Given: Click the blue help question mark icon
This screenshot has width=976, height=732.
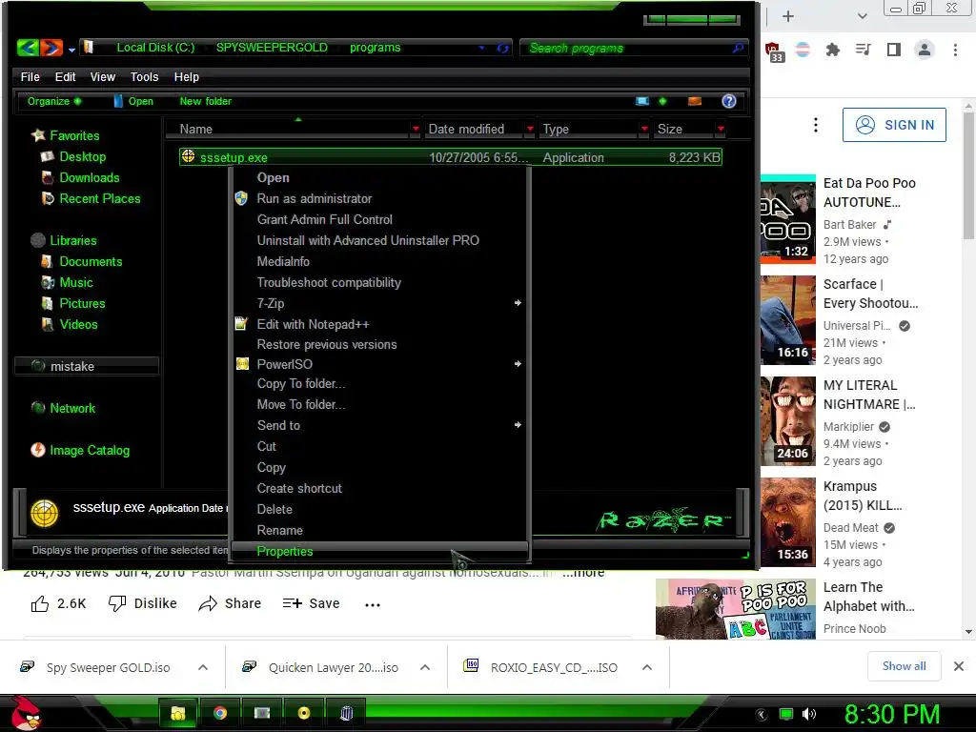Looking at the screenshot, I should pyautogui.click(x=728, y=101).
